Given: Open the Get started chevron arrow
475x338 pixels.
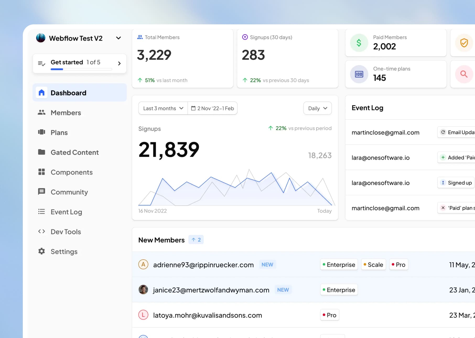Looking at the screenshot, I should pos(119,63).
